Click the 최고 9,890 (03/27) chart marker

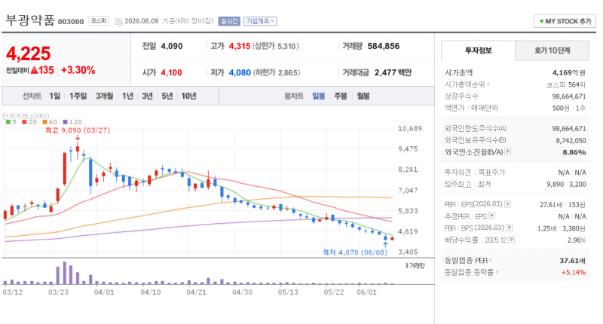pyautogui.click(x=78, y=130)
